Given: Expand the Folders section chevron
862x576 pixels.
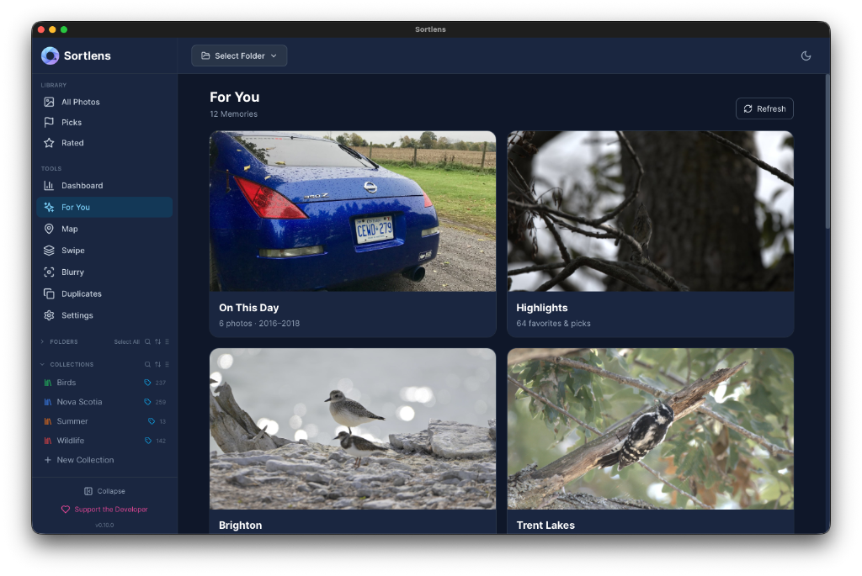Looking at the screenshot, I should pyautogui.click(x=42, y=341).
